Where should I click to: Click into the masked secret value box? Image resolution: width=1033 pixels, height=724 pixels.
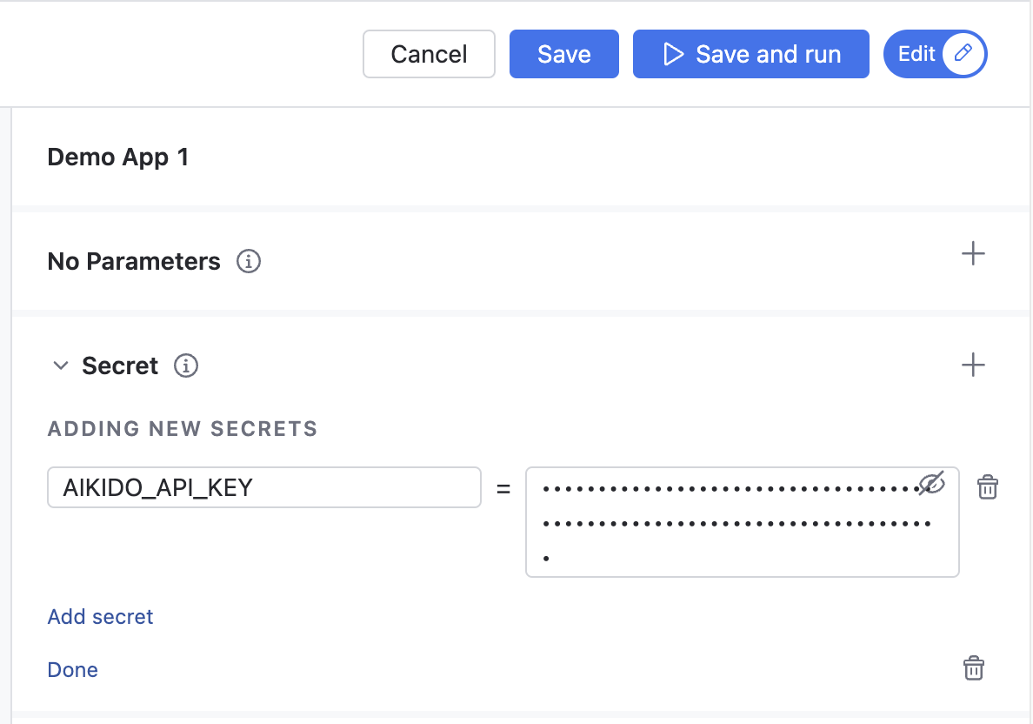743,522
